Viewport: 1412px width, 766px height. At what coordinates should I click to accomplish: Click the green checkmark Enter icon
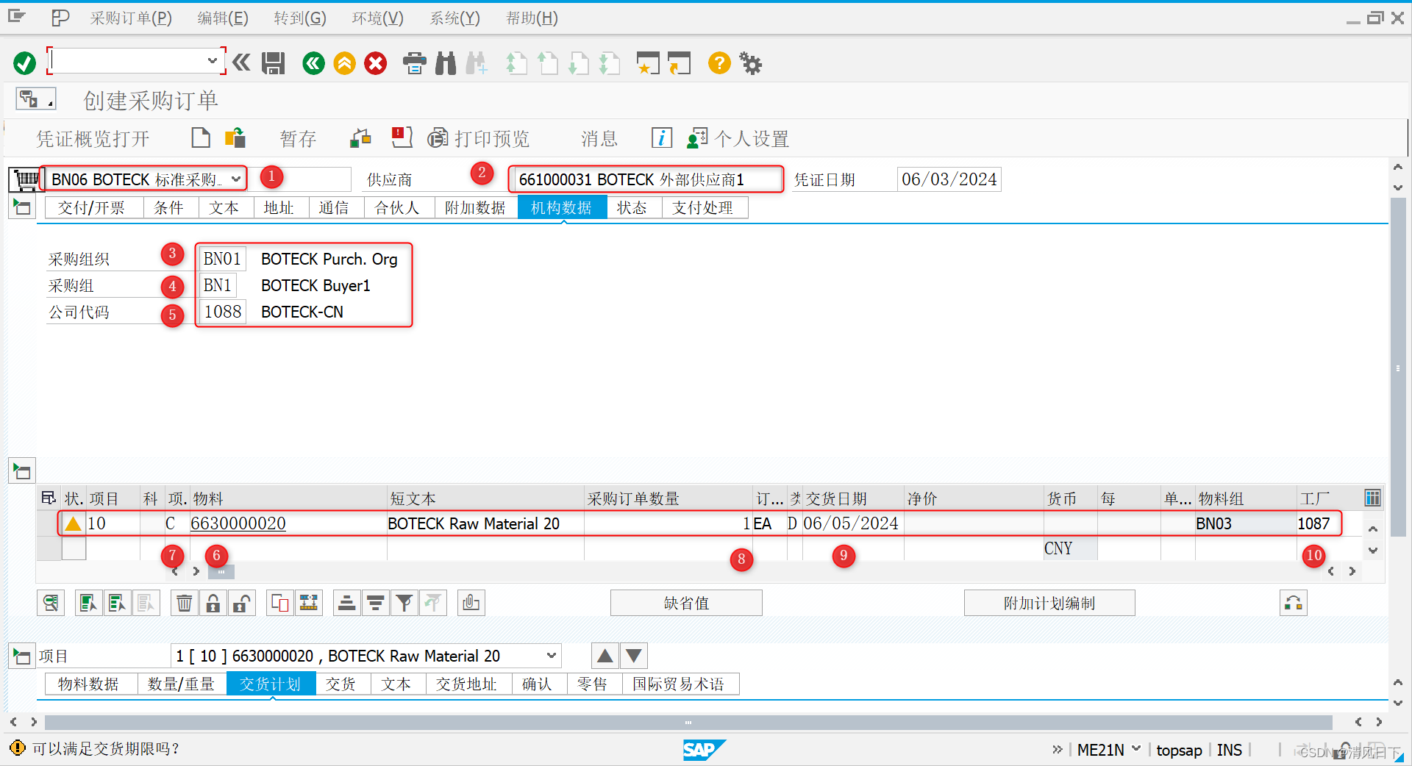coord(24,63)
